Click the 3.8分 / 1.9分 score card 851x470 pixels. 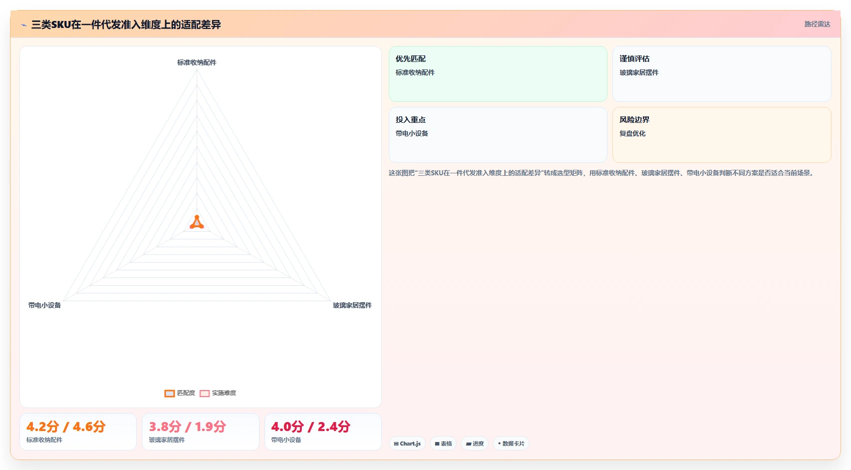click(x=201, y=432)
